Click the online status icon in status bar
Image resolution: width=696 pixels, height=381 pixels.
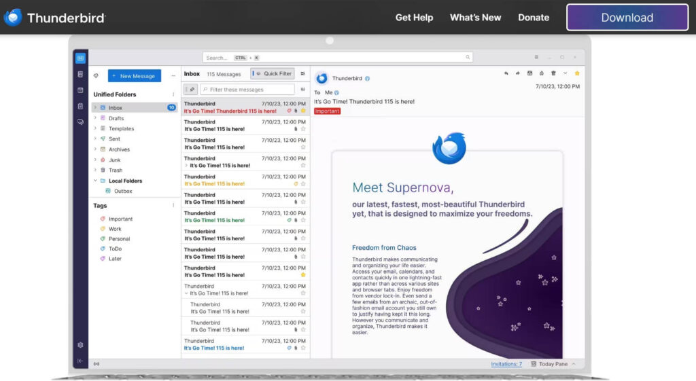click(x=97, y=364)
